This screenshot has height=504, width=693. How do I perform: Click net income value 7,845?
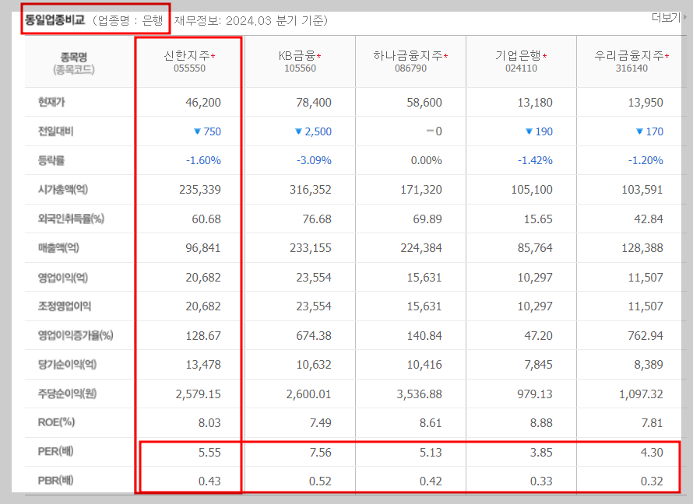(538, 365)
